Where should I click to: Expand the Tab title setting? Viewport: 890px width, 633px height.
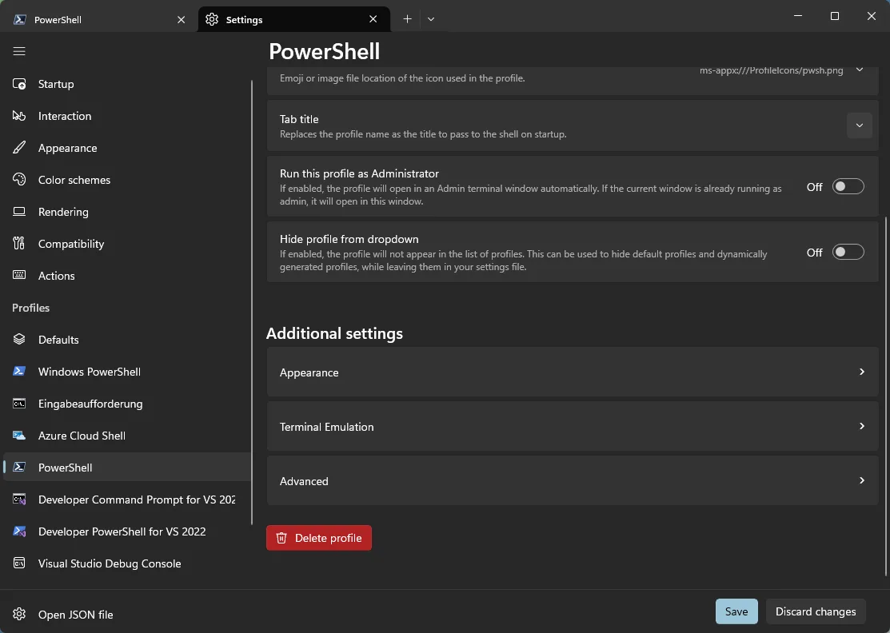tap(859, 125)
